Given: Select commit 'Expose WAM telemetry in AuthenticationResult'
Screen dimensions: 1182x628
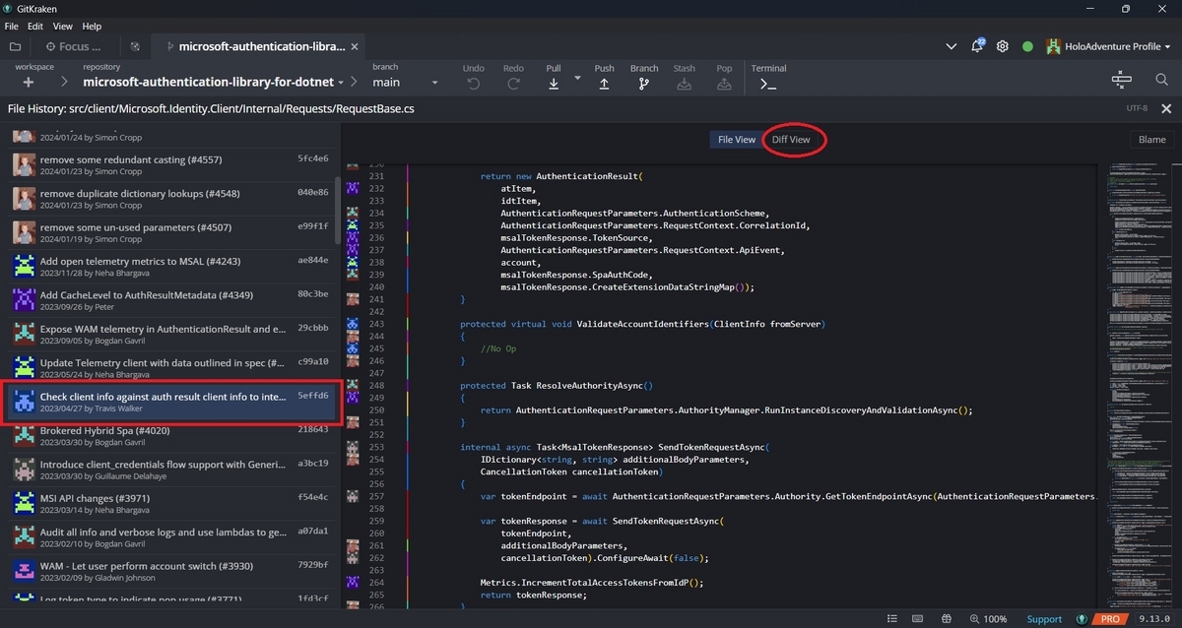Looking at the screenshot, I should pyautogui.click(x=169, y=335).
